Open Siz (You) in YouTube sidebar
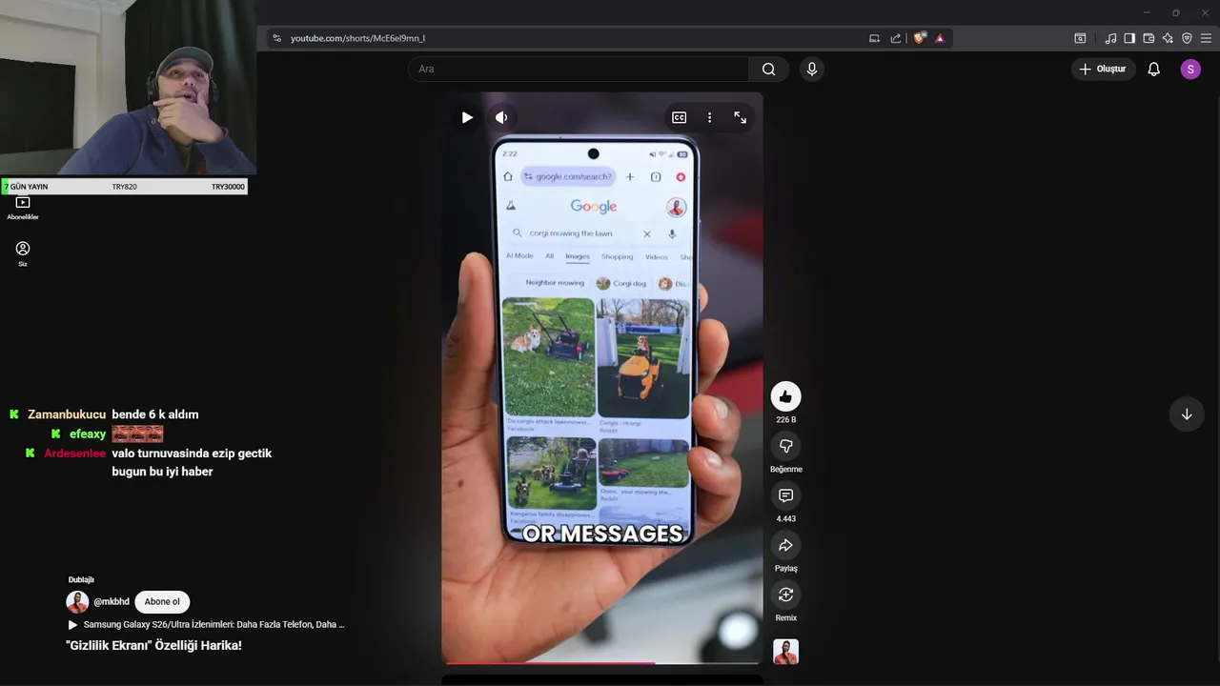 [x=23, y=253]
